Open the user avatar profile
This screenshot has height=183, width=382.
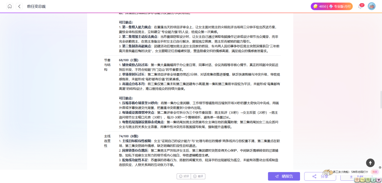[x=372, y=6]
